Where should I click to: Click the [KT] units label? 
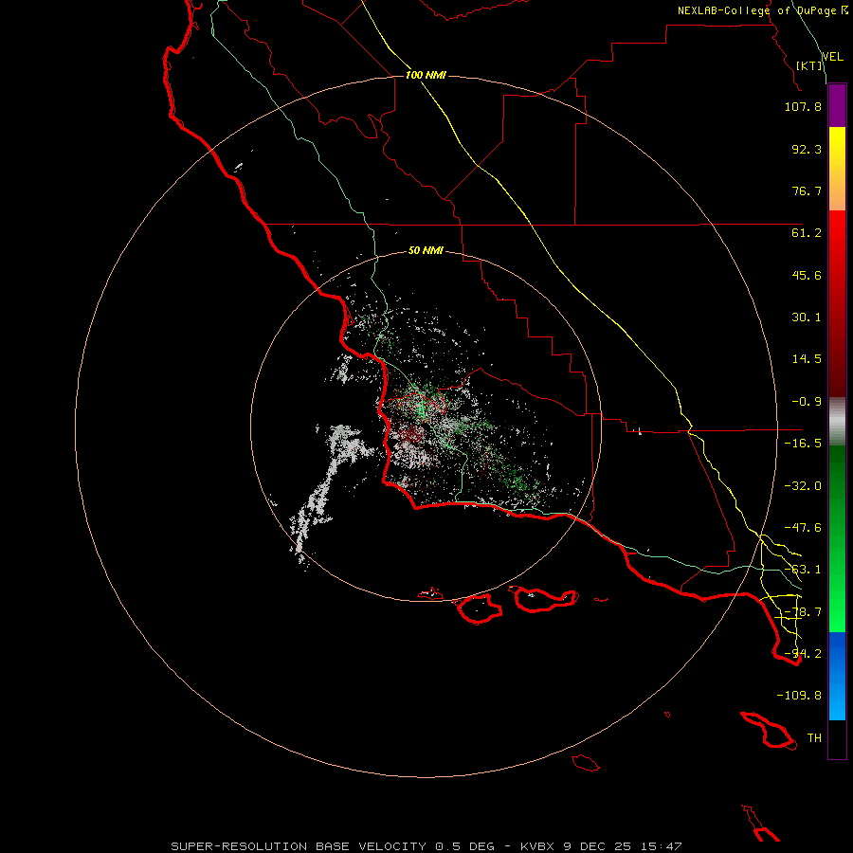809,65
